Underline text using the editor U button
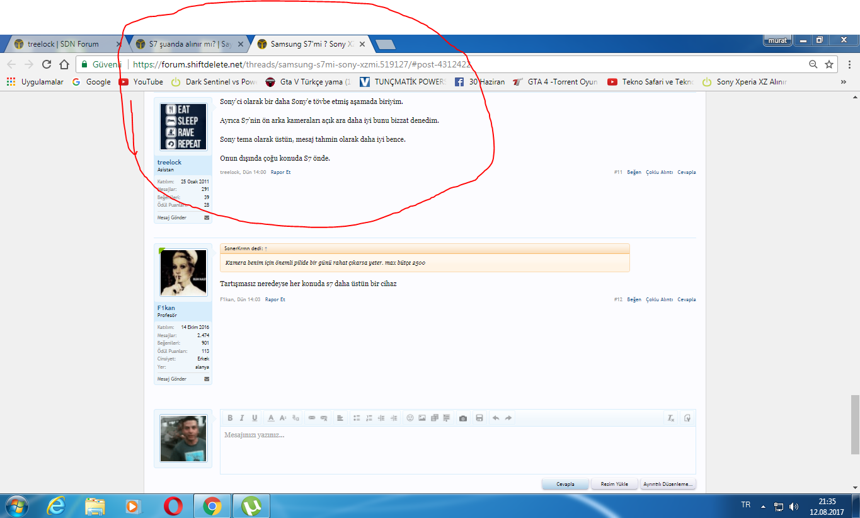This screenshot has height=518, width=860. [x=255, y=418]
